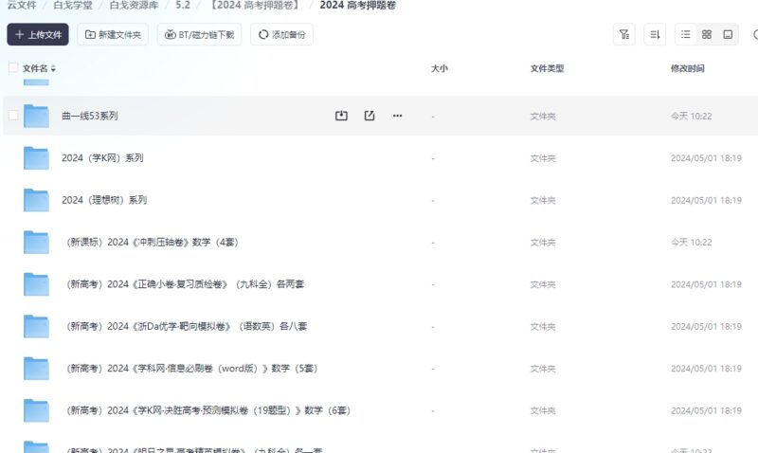Share the 曲一线53系列 folder
This screenshot has height=453, width=758.
pos(370,116)
